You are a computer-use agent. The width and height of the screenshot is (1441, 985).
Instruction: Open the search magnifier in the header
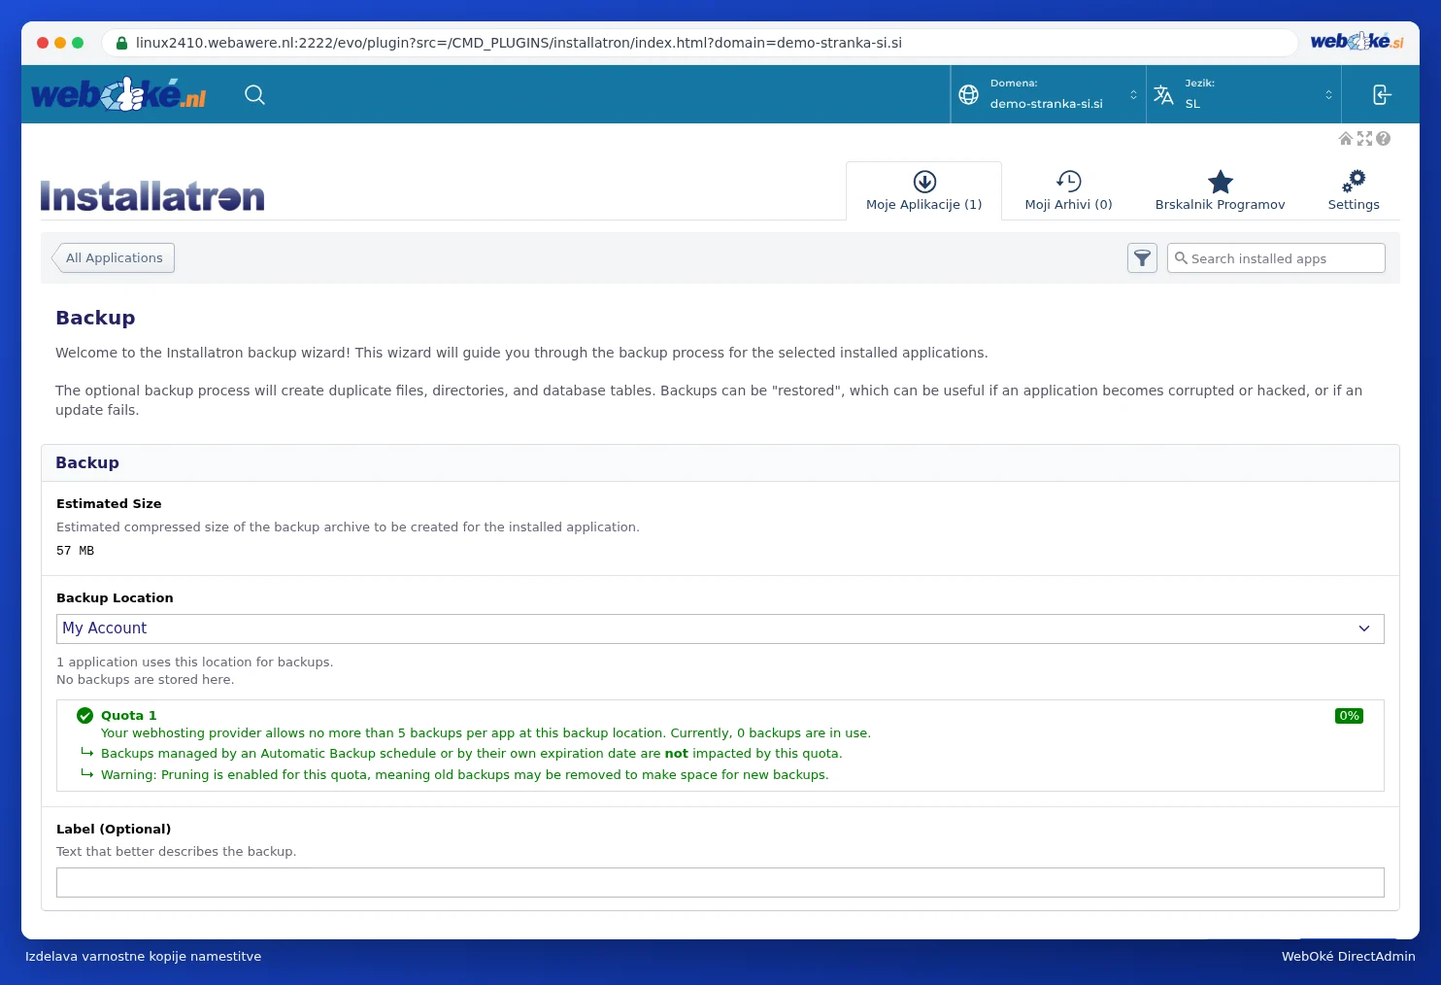coord(254,94)
